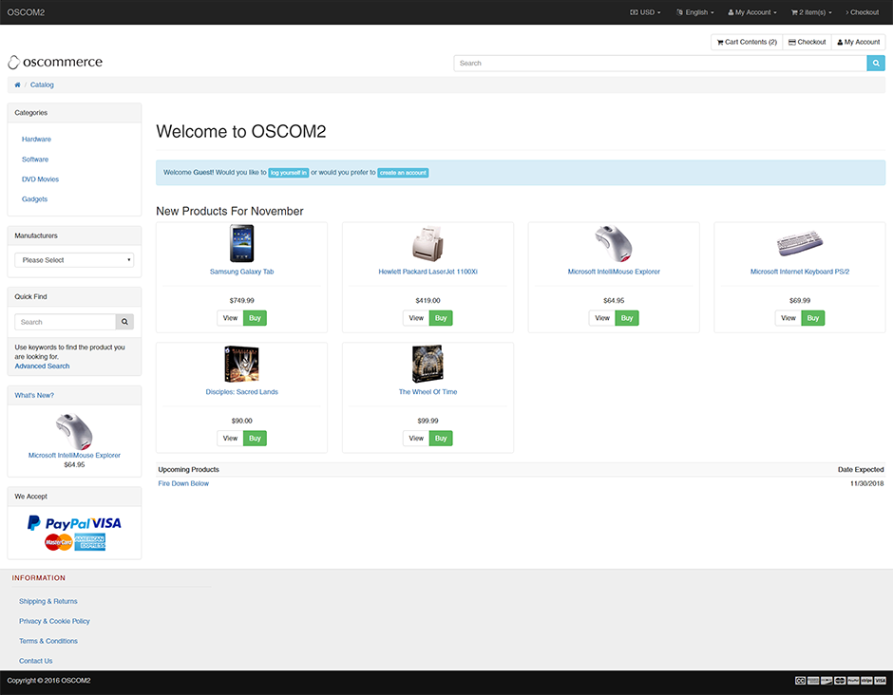Viewport: 893px width, 695px height.
Task: Click the MasterCard logo in We Accept box
Action: click(59, 542)
